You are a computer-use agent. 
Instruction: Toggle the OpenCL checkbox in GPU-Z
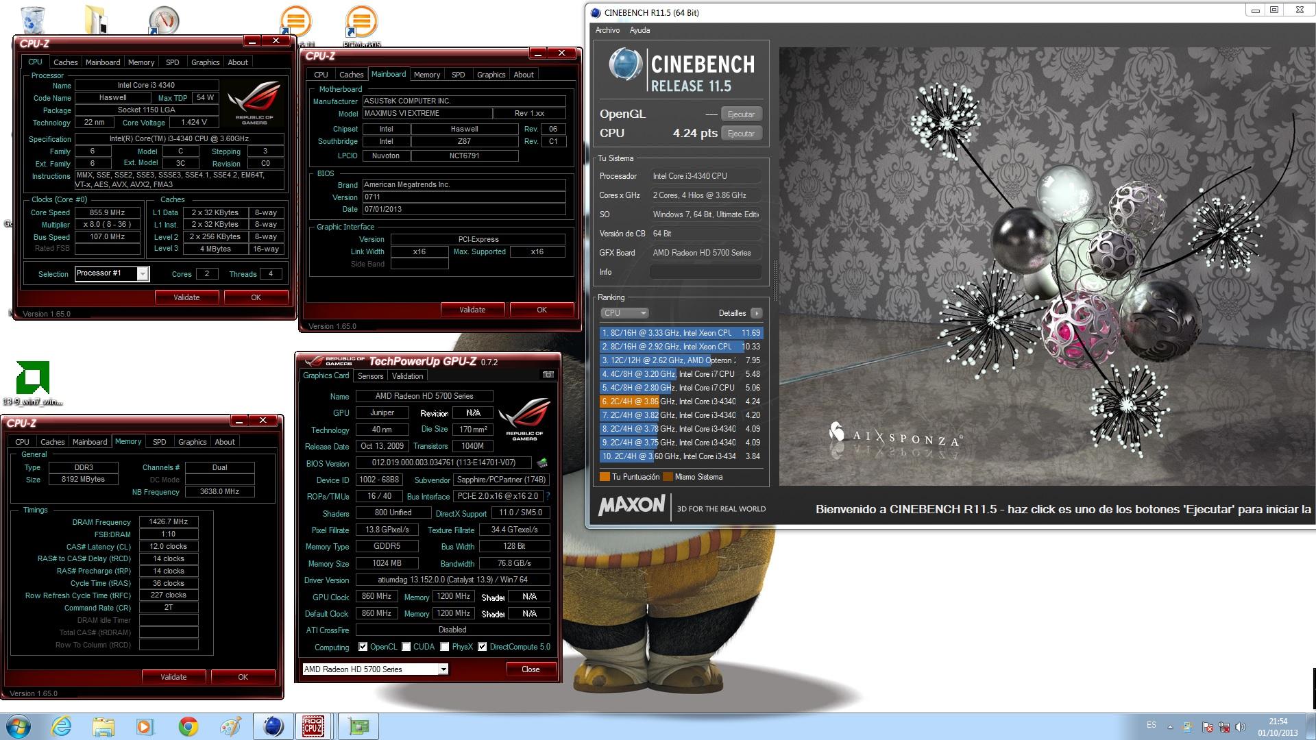pyautogui.click(x=363, y=647)
